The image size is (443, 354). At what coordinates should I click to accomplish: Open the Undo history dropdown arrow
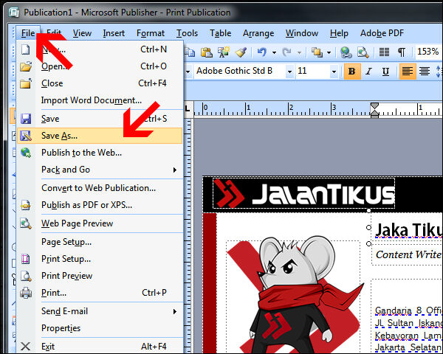click(274, 52)
